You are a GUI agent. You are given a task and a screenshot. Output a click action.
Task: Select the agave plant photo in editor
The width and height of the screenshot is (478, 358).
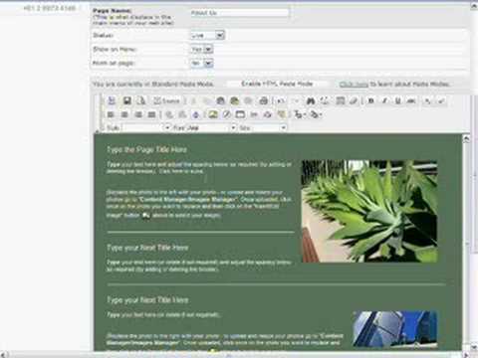[369, 211]
